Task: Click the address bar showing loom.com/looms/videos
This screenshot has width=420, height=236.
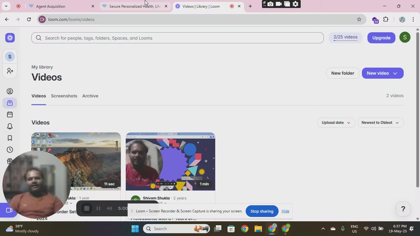Action: (197, 19)
